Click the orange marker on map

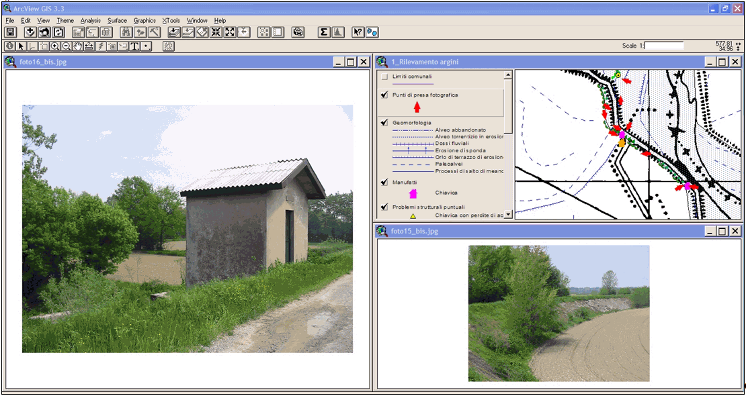pyautogui.click(x=622, y=142)
